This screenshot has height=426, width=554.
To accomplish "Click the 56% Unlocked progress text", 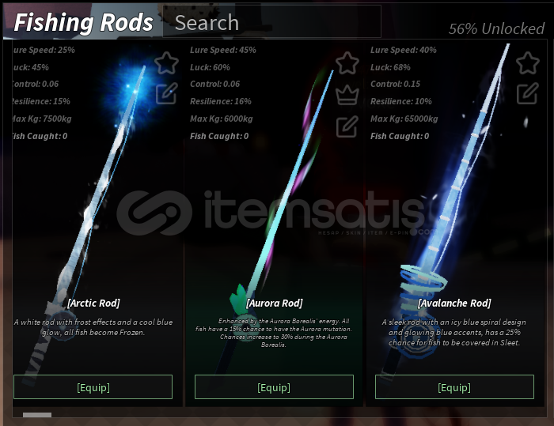I will click(x=496, y=28).
